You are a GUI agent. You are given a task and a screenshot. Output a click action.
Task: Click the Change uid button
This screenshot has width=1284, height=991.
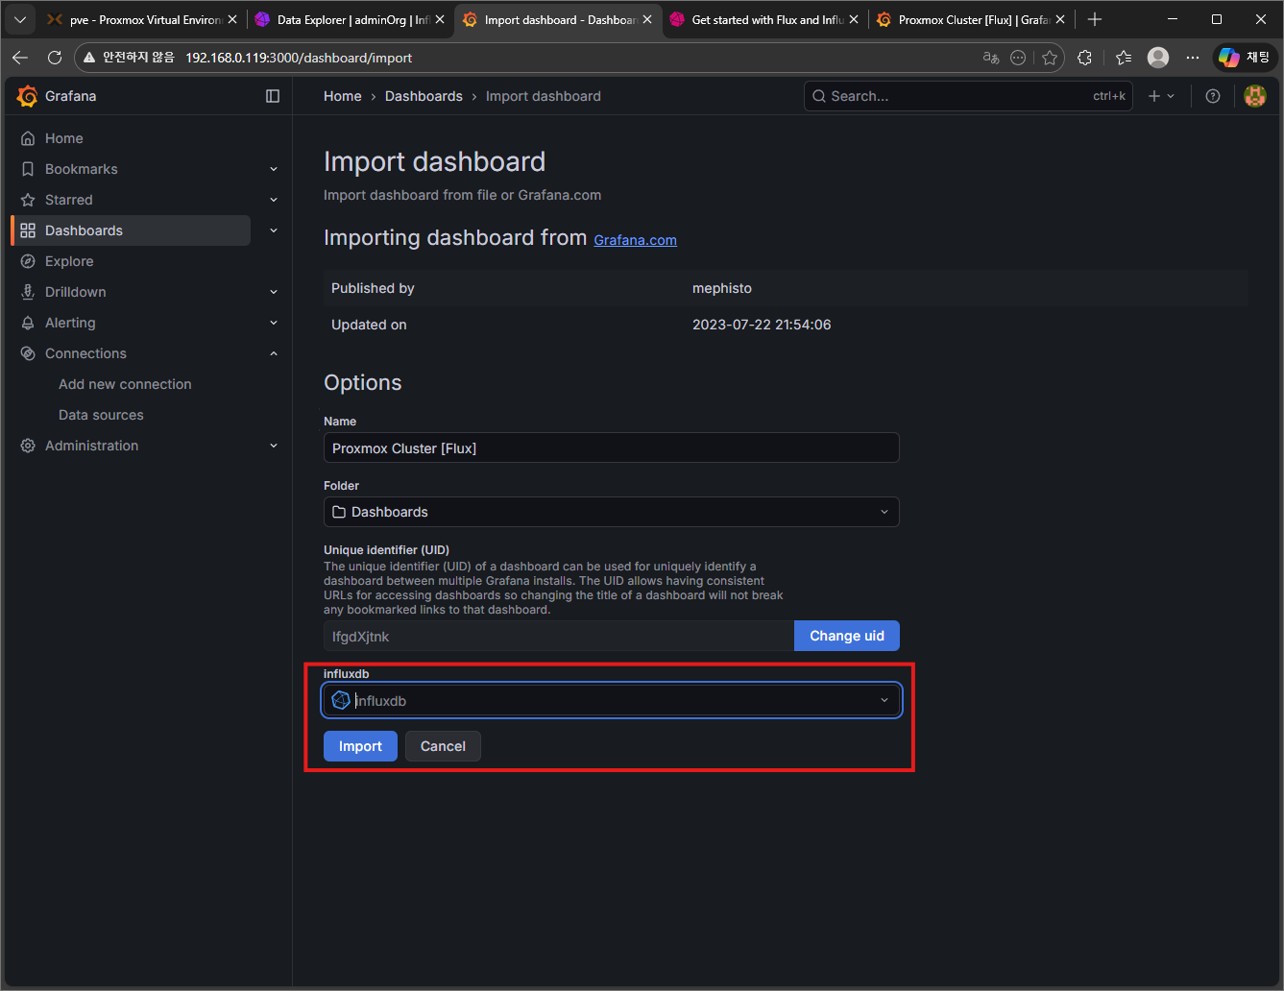(847, 636)
